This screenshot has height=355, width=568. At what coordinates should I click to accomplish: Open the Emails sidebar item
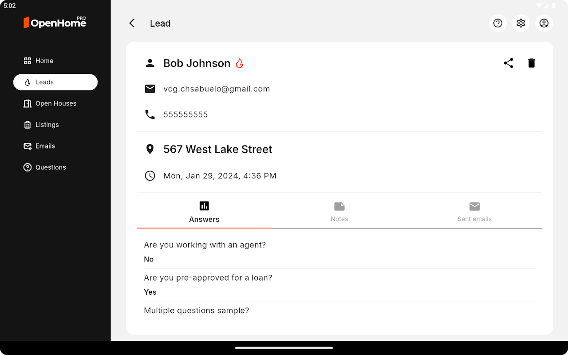45,146
